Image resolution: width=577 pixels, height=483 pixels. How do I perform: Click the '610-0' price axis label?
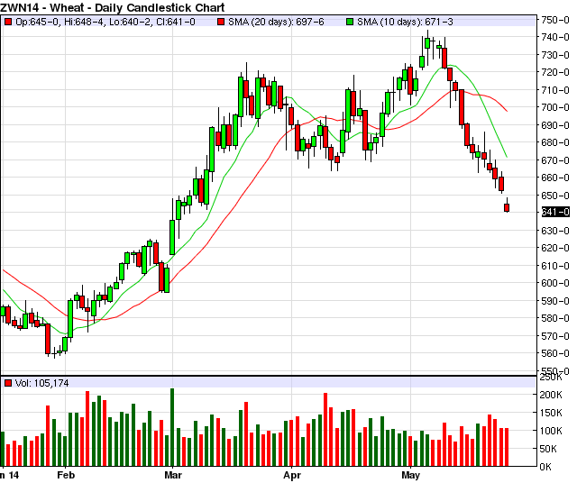point(555,266)
